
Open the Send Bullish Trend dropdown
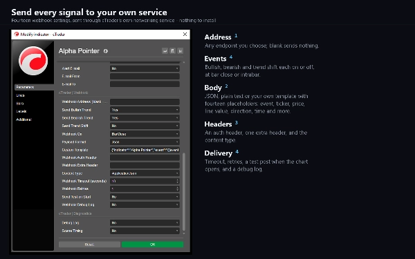point(145,110)
